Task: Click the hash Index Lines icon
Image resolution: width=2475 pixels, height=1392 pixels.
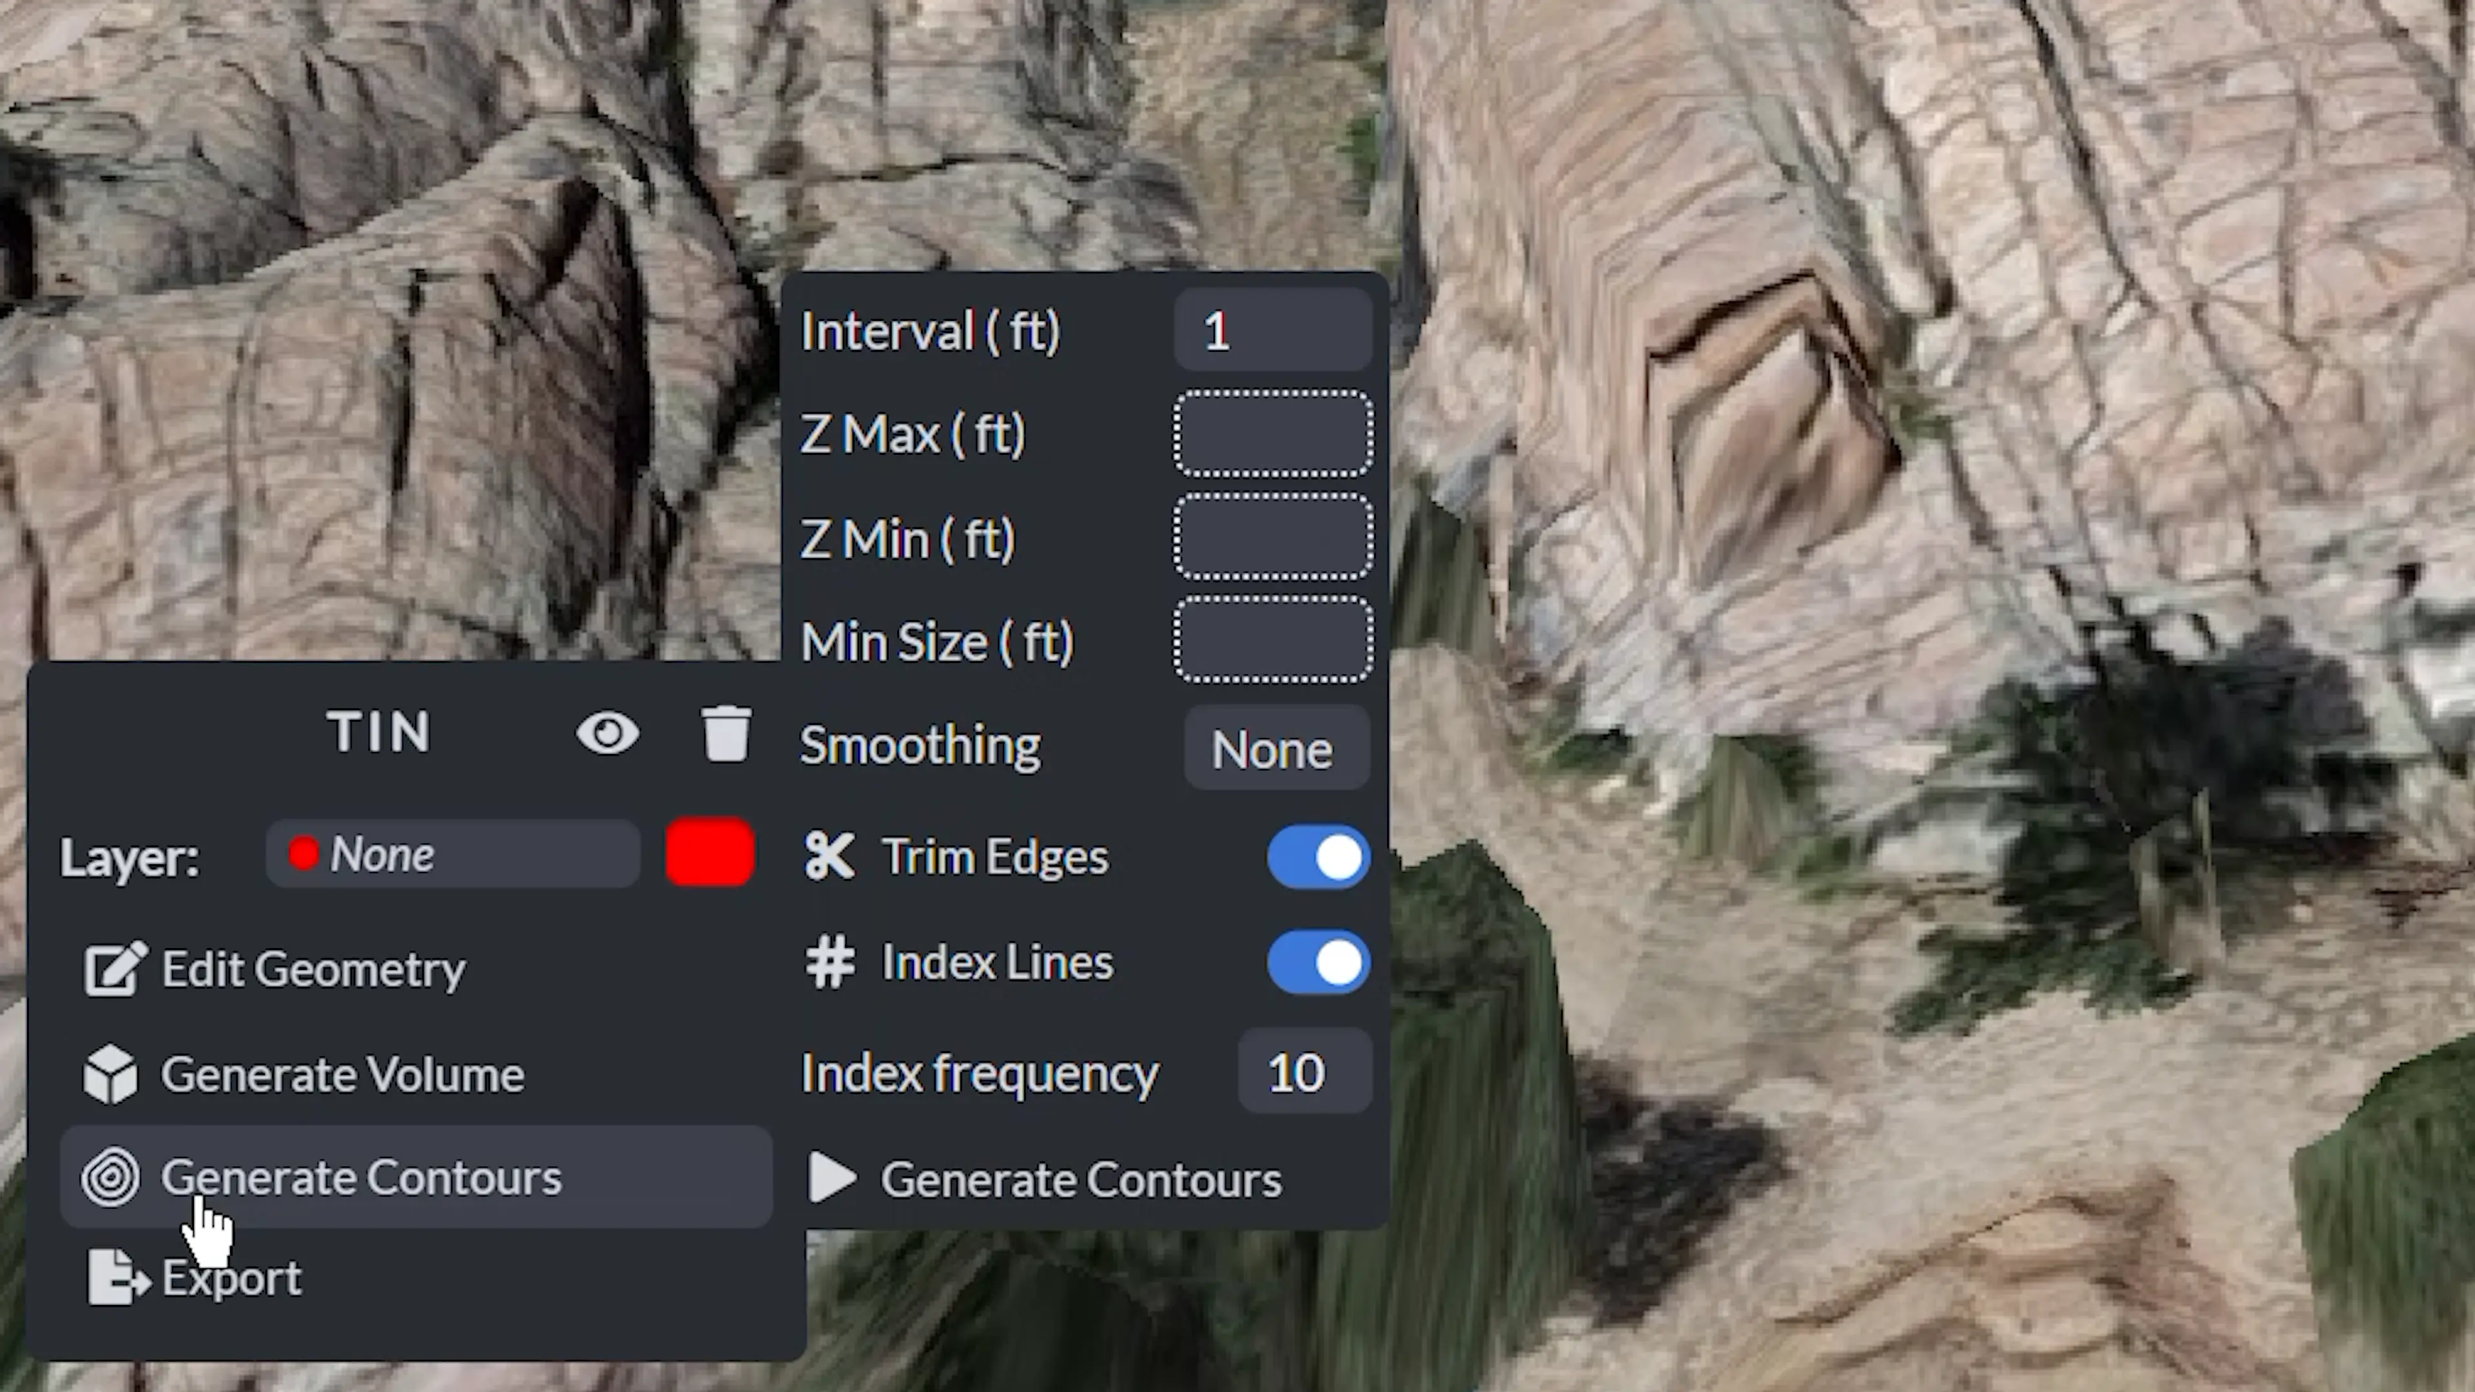Action: 829,962
